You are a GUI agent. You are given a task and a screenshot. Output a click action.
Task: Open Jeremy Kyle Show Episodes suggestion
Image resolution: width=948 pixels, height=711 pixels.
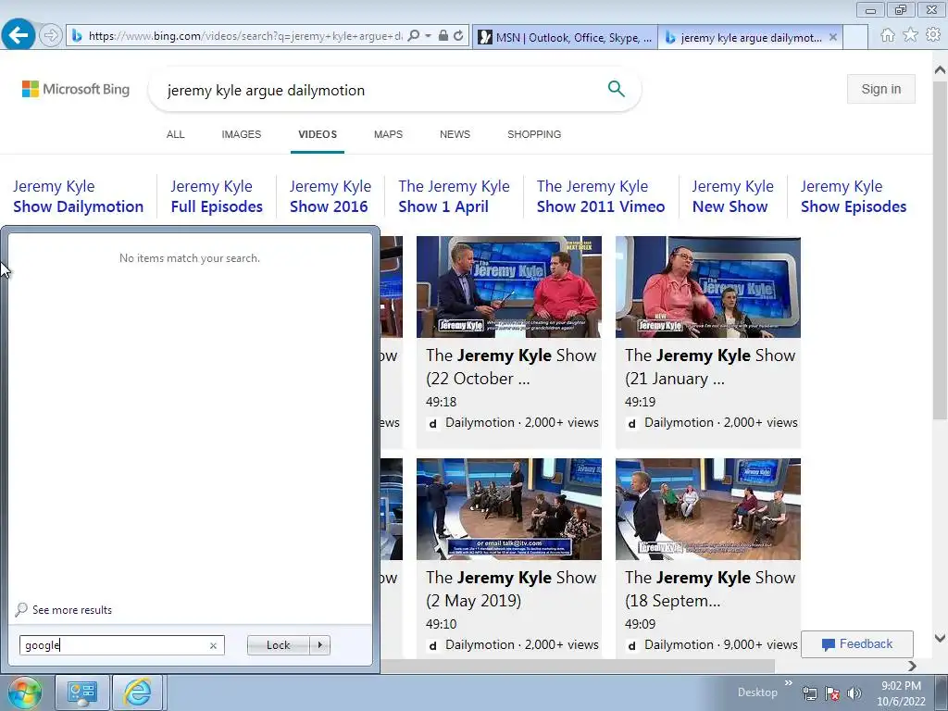point(854,196)
